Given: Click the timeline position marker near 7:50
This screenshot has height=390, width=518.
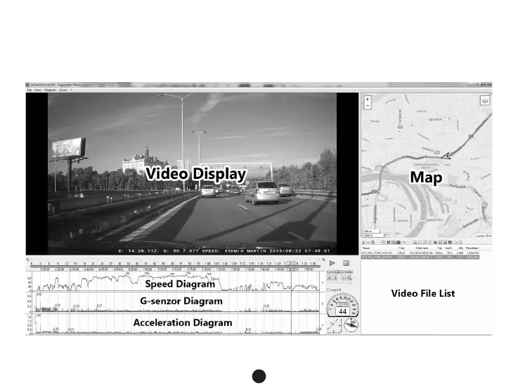Looking at the screenshot, I should [x=291, y=267].
